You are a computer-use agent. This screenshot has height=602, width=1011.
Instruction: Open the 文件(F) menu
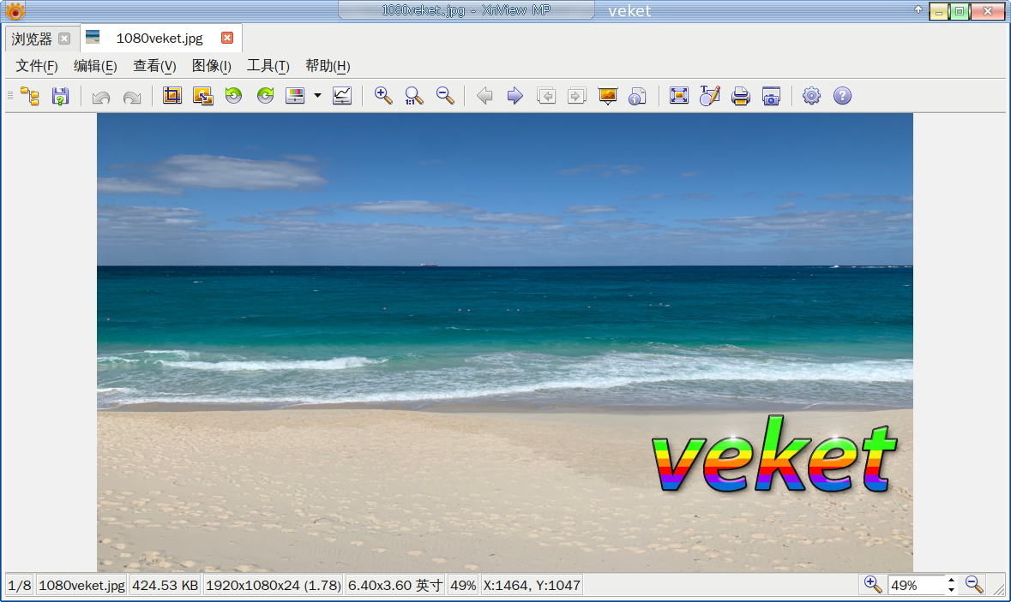coord(37,66)
